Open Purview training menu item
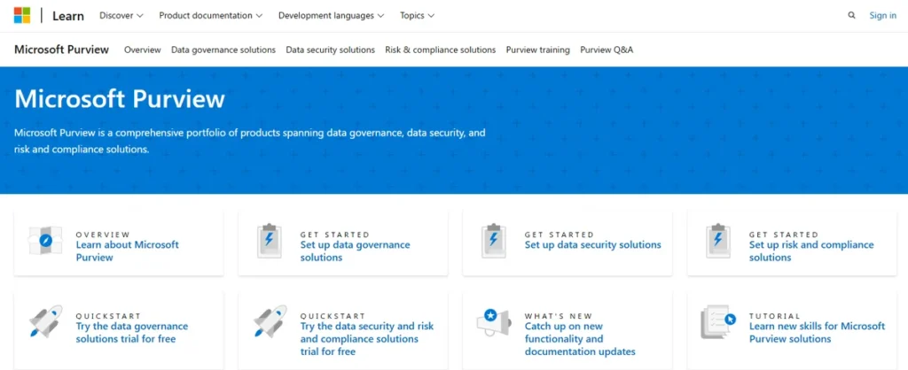The height and width of the screenshot is (370, 908). pos(538,50)
